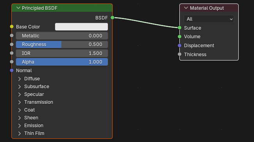254x142 pixels.
Task: Click the Roughness value slider
Action: point(62,44)
